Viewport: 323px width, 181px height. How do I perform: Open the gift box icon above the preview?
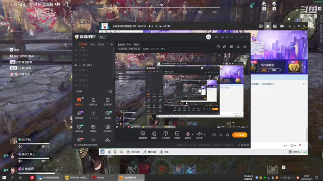click(x=218, y=47)
